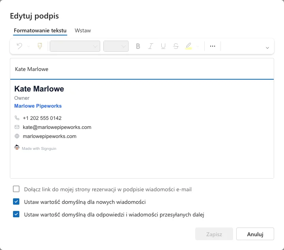Click the Owner title text

(x=22, y=98)
